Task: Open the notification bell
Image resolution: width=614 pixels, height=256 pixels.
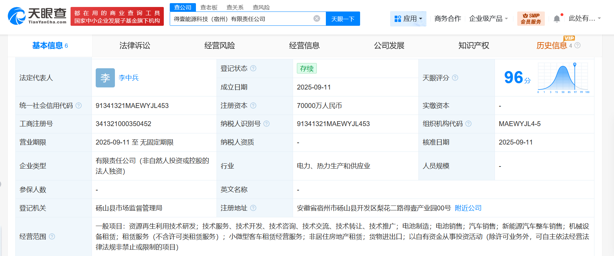Action: tap(557, 19)
